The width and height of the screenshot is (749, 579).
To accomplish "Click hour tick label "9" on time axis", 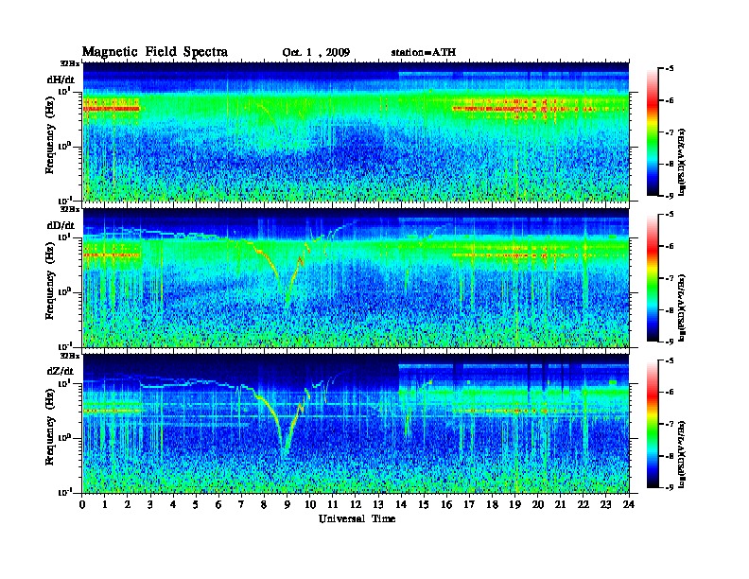I will [x=287, y=505].
